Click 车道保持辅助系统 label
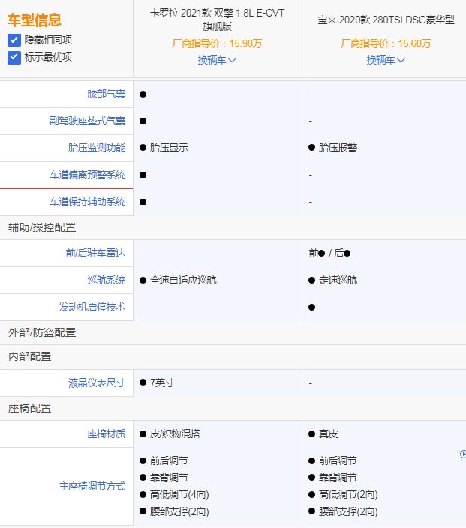Viewport: 466px width, 528px height. click(x=87, y=202)
